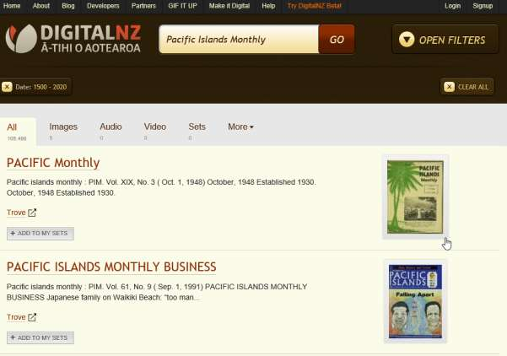Screen dimensions: 507x356
Task: Select the All results tab
Action: click(x=17, y=132)
